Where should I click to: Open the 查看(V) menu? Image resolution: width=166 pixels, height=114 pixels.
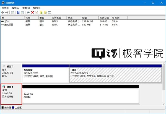26,8
